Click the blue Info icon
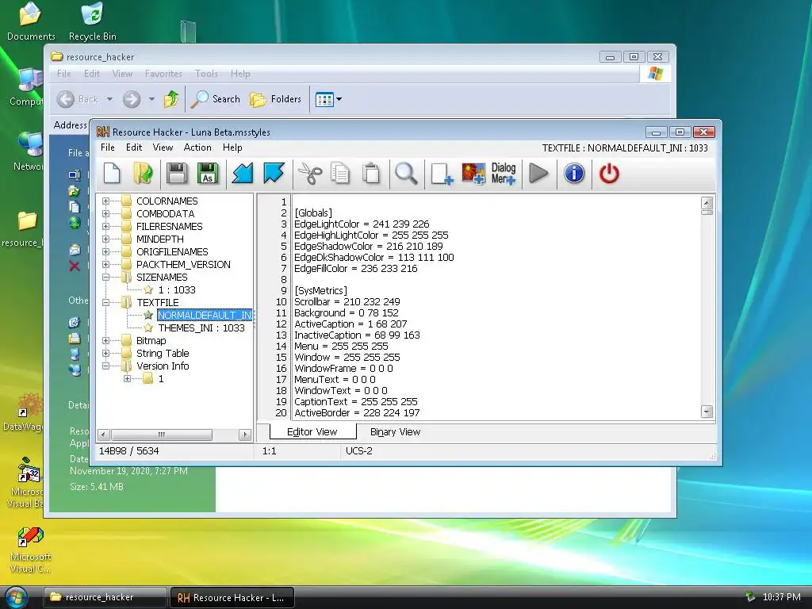This screenshot has width=812, height=609. (x=574, y=174)
